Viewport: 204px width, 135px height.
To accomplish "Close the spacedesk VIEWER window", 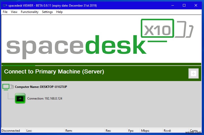I will point(196,5).
